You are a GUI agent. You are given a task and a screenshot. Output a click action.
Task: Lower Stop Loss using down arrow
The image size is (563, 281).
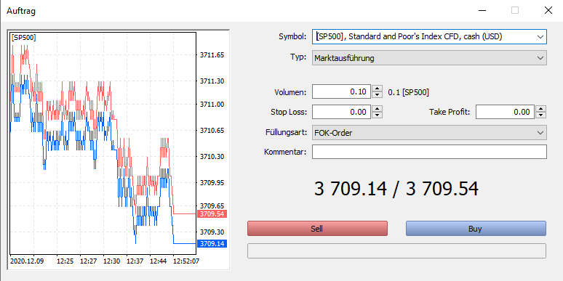(x=377, y=115)
